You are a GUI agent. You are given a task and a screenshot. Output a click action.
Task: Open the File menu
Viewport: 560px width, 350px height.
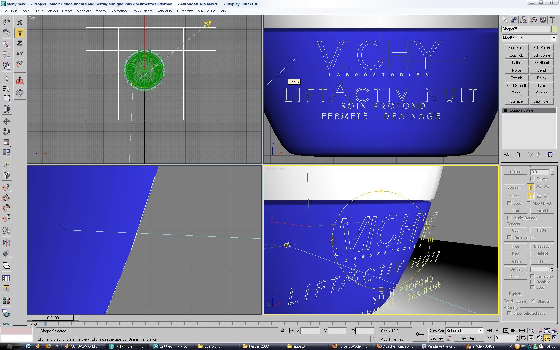[4, 11]
